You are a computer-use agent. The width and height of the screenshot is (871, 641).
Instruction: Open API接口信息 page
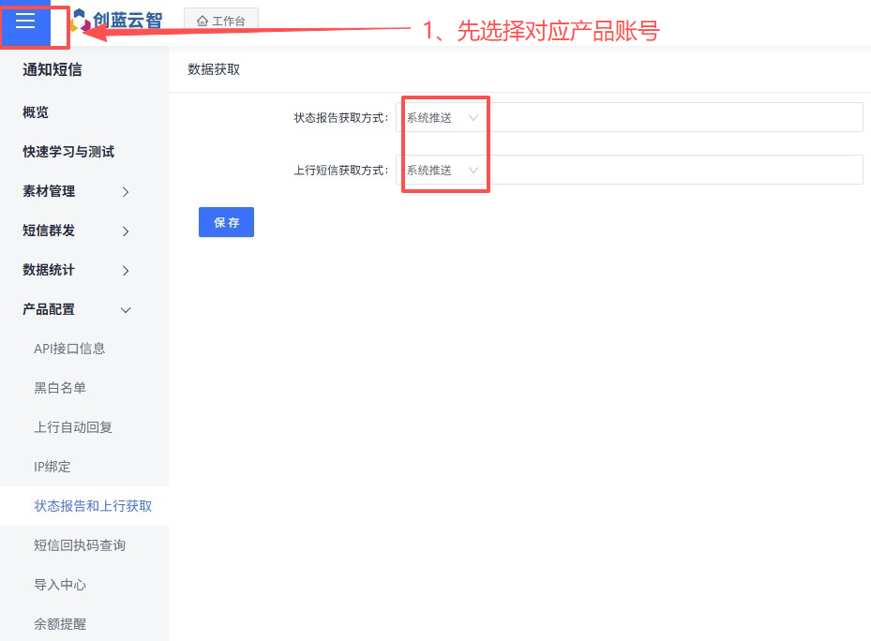tap(69, 349)
